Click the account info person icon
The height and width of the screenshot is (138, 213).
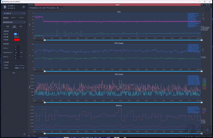14,8
